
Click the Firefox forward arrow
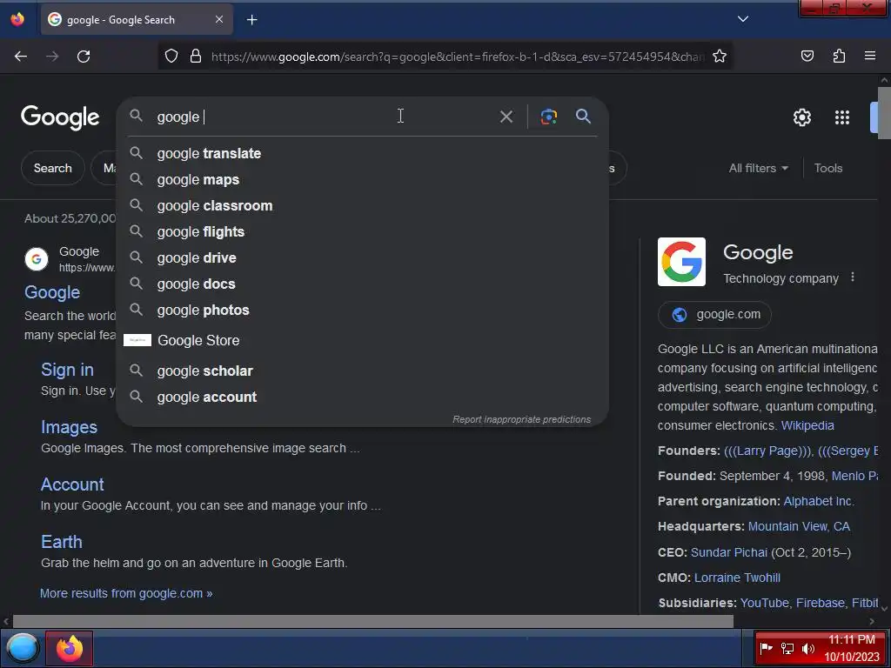click(52, 57)
